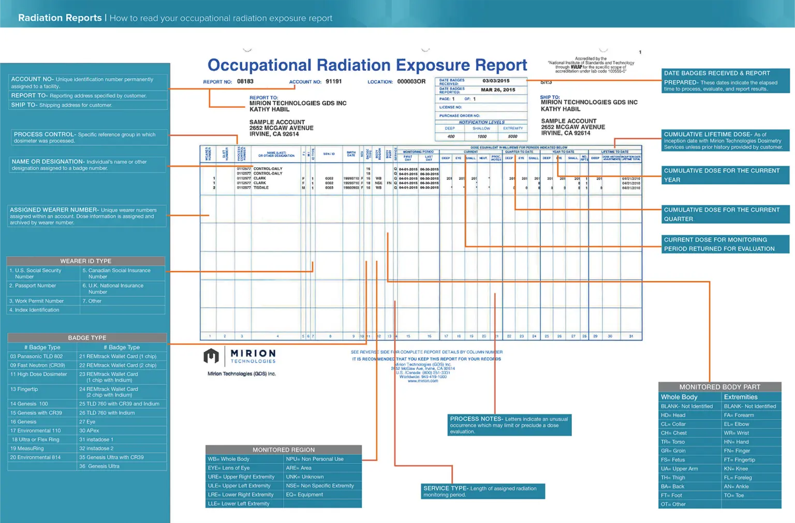This screenshot has width=795, height=523.
Task: Click the 'ACCOUNT NO-' description box
Action: click(88, 82)
